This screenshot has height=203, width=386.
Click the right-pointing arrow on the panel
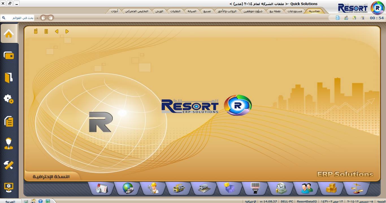pyautogui.click(x=67, y=31)
